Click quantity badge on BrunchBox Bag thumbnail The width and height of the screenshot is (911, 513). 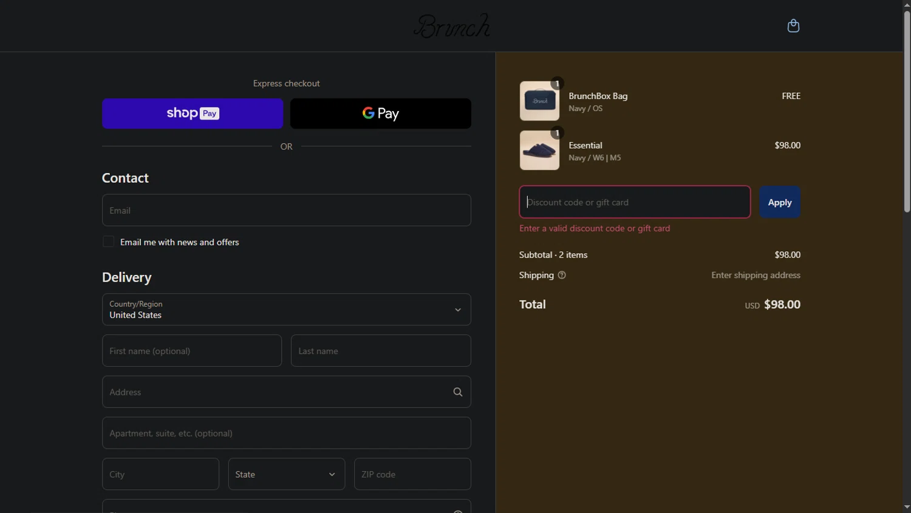click(x=557, y=83)
